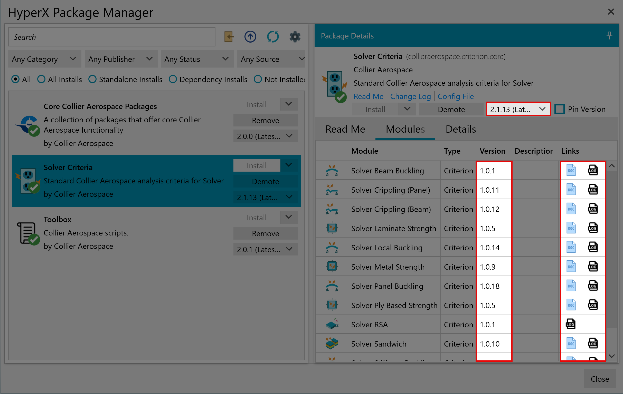Viewport: 623px width, 394px height.
Task: Refresh the package list
Action: coord(273,37)
